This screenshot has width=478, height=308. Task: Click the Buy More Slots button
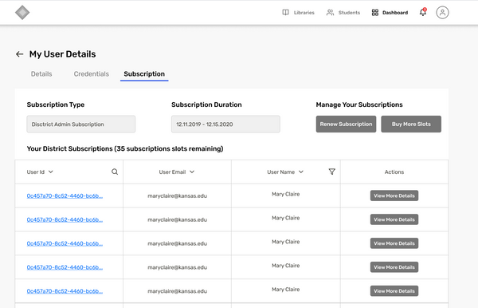coord(411,124)
